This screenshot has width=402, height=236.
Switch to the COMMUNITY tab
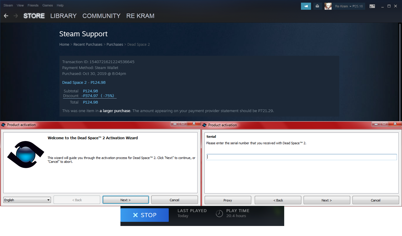pyautogui.click(x=102, y=16)
